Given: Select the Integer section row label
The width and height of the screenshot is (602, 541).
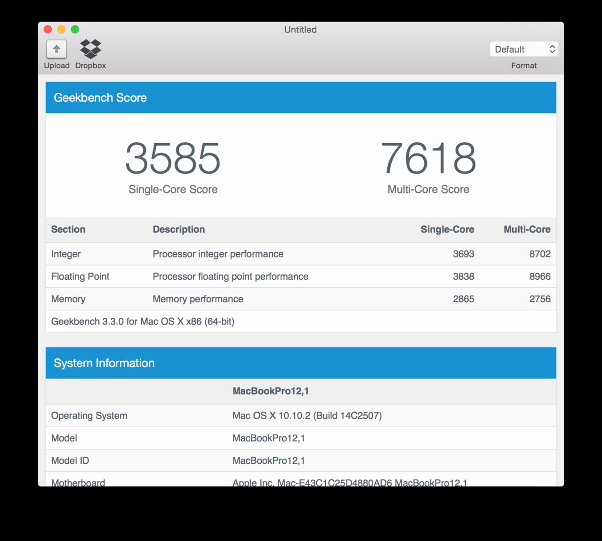Looking at the screenshot, I should [66, 254].
